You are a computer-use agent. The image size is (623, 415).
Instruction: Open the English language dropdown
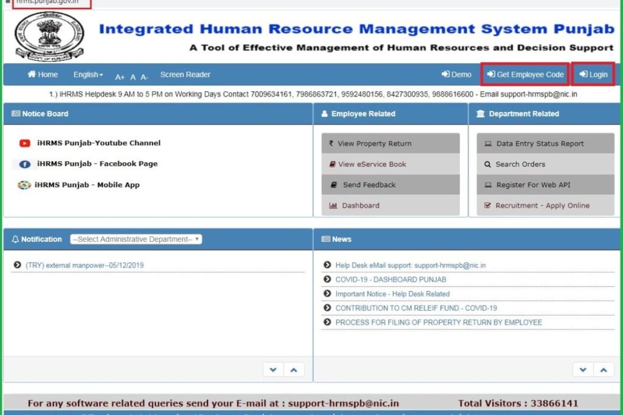click(x=88, y=75)
